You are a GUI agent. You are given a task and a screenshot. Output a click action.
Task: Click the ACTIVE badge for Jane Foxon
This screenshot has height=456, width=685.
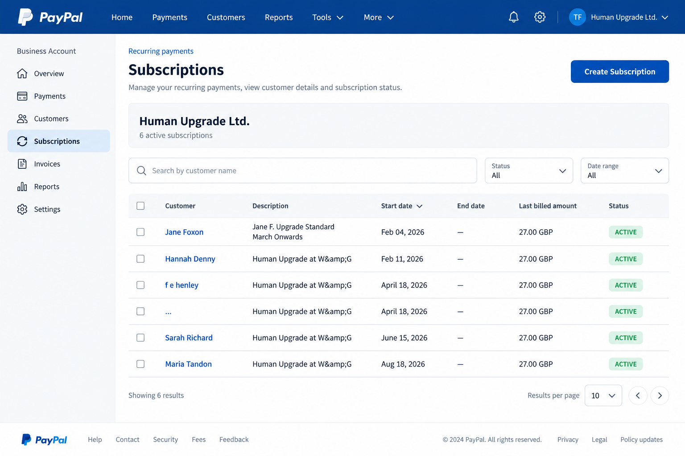pos(626,232)
